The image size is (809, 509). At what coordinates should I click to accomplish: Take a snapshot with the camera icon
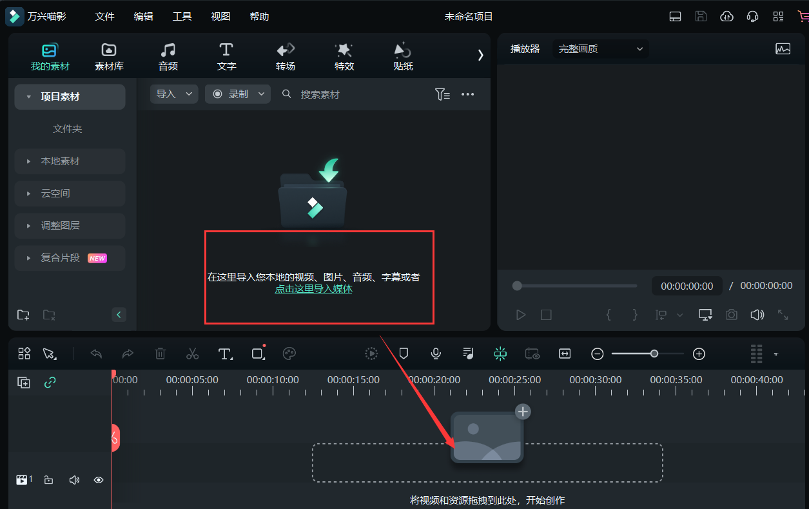pyautogui.click(x=731, y=315)
